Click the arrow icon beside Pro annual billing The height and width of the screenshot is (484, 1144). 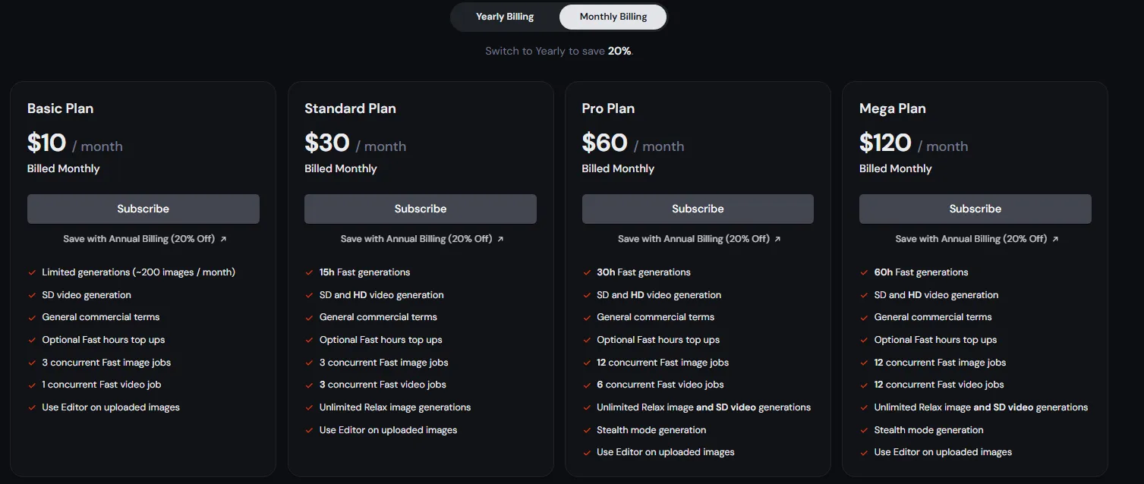click(x=777, y=239)
